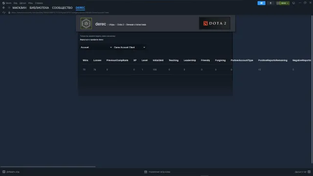Switch to Big Picture mode monitor icon

(x=293, y=3)
